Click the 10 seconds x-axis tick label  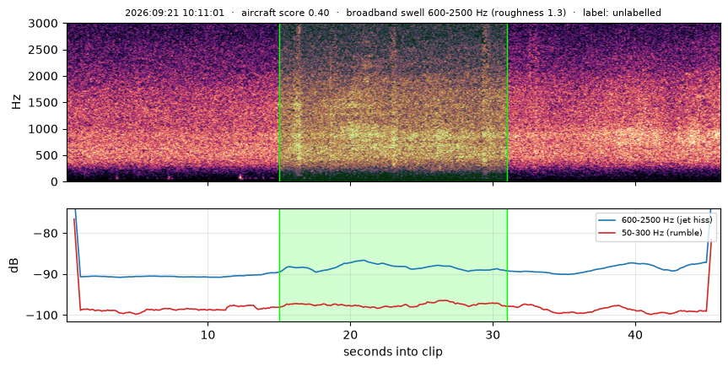point(208,335)
